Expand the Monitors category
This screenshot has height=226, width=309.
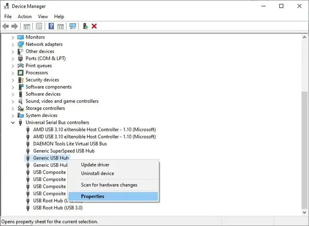point(13,37)
